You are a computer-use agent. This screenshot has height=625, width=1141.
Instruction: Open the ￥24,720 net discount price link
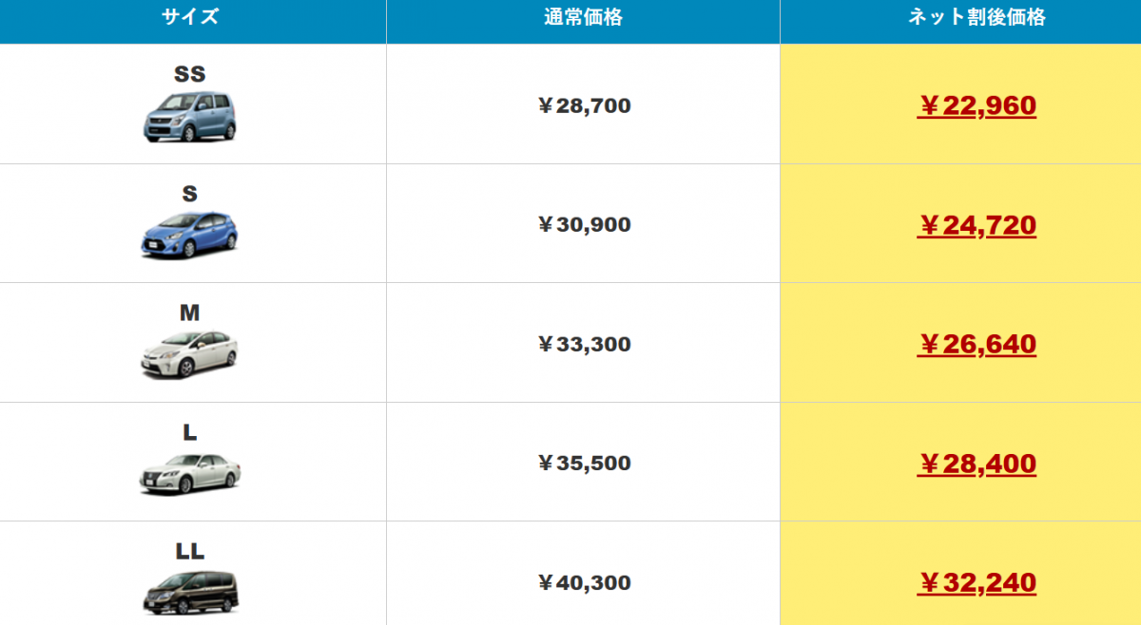pos(977,225)
